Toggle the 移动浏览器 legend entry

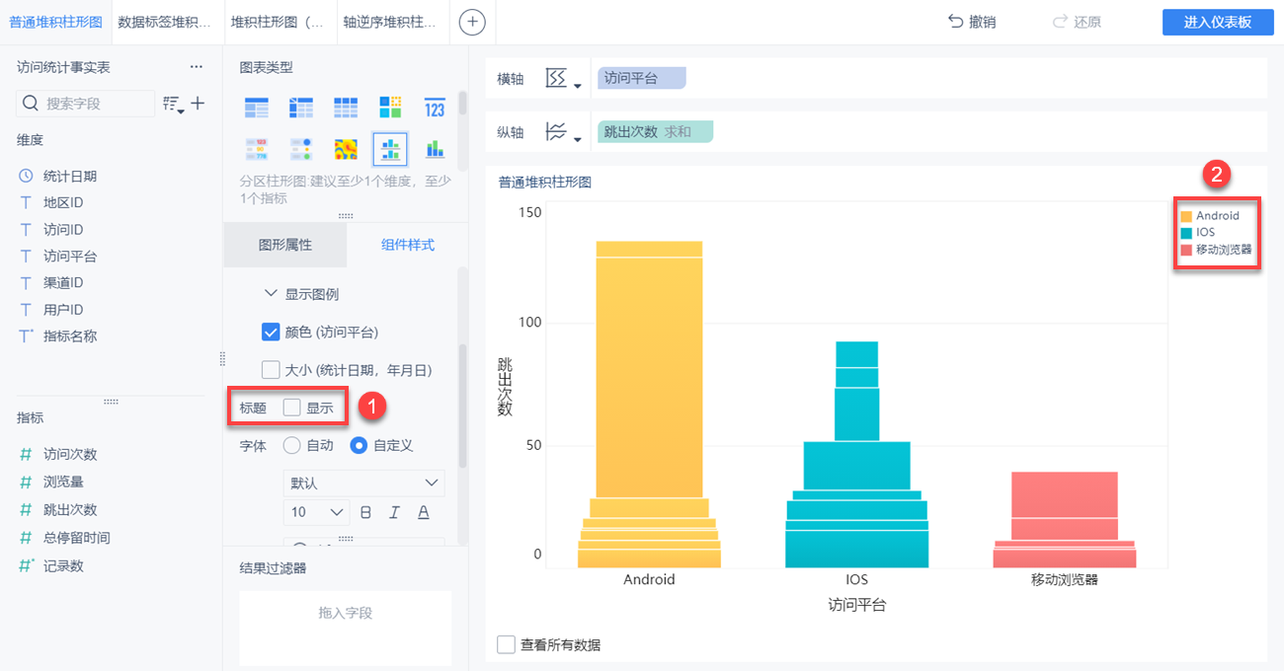[1216, 250]
